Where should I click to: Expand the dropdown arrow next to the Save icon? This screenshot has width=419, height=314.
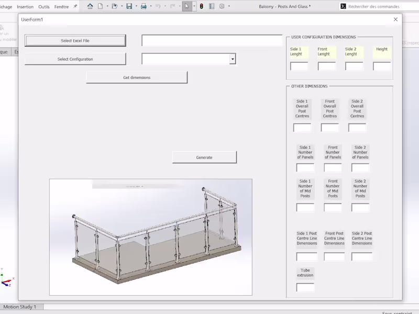[x=136, y=6]
